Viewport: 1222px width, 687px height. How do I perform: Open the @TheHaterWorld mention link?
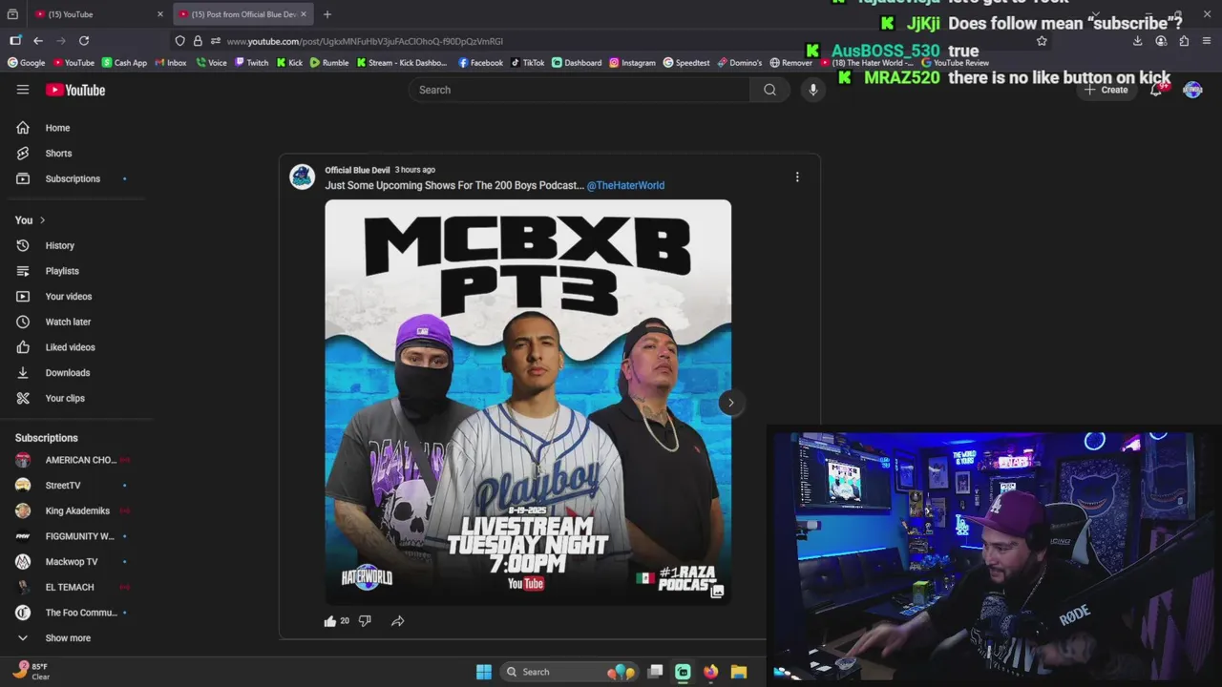coord(625,185)
